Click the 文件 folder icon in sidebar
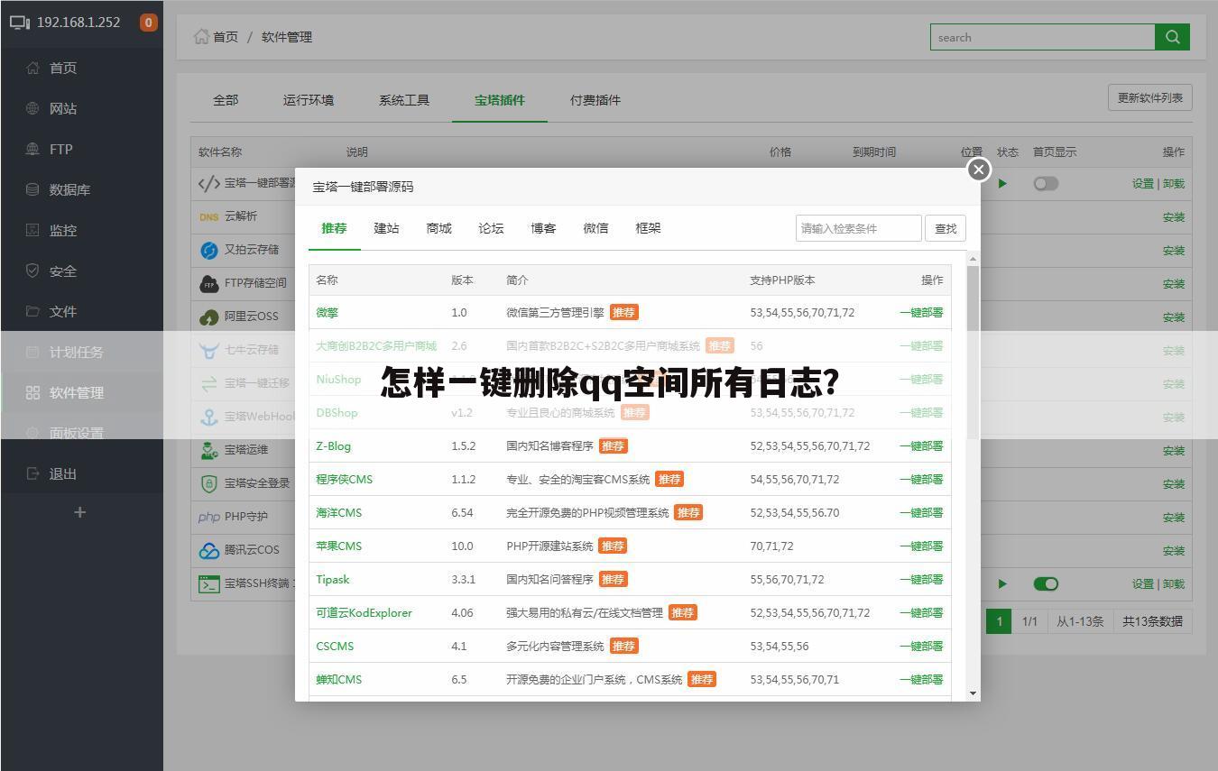This screenshot has width=1218, height=771. [32, 311]
